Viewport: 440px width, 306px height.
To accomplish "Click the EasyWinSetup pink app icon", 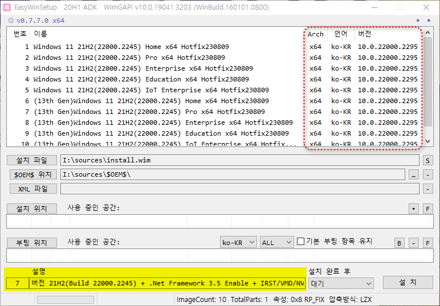I will click(x=7, y=7).
